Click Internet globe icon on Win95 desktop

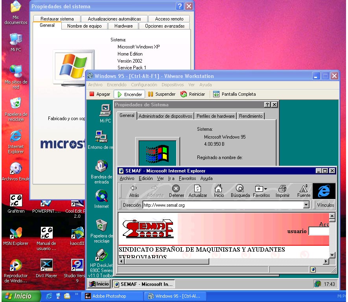click(x=101, y=199)
